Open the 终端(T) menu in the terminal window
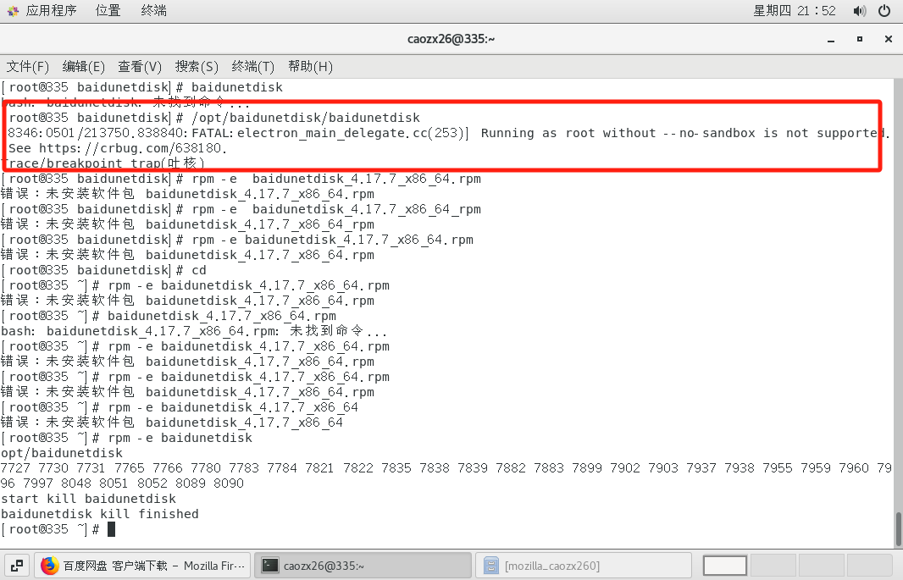903x580 pixels. (252, 67)
